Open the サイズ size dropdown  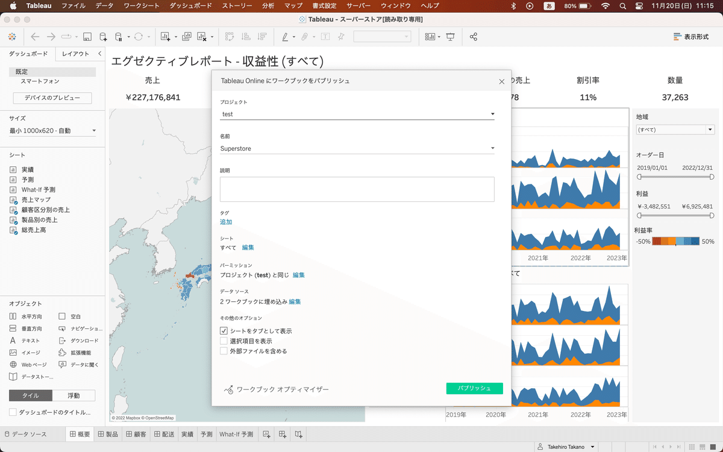52,131
